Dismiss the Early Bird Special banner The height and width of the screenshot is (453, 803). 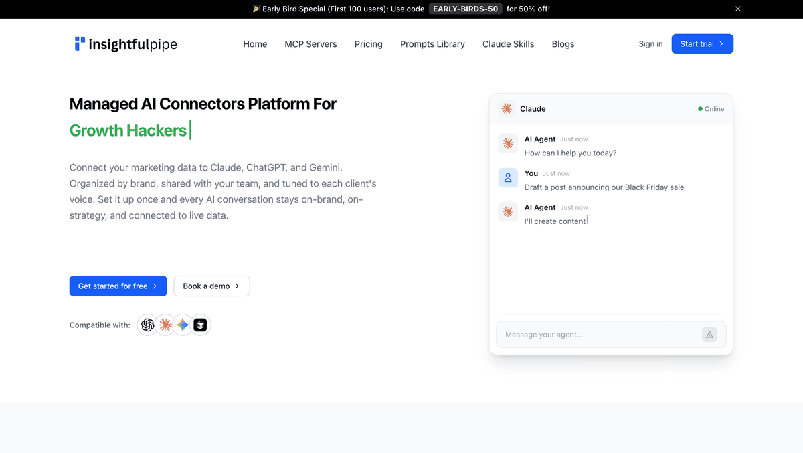point(737,9)
